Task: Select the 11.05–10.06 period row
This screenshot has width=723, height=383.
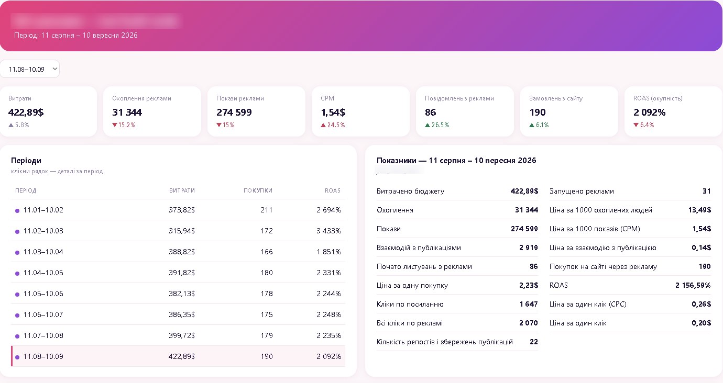Action: (x=178, y=294)
